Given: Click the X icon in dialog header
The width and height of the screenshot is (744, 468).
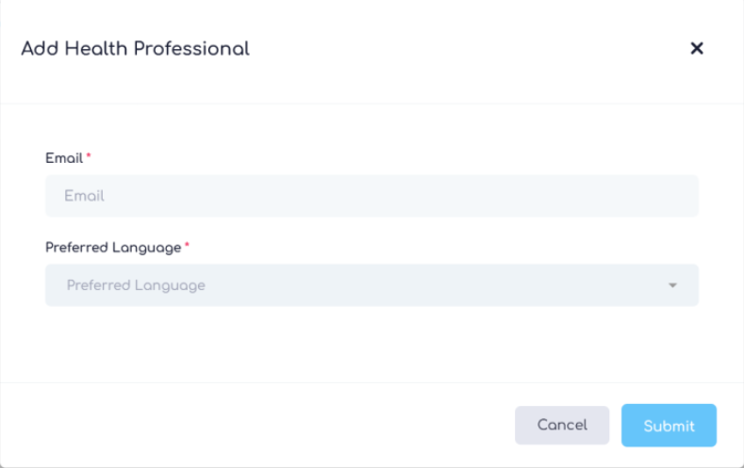Looking at the screenshot, I should point(697,48).
